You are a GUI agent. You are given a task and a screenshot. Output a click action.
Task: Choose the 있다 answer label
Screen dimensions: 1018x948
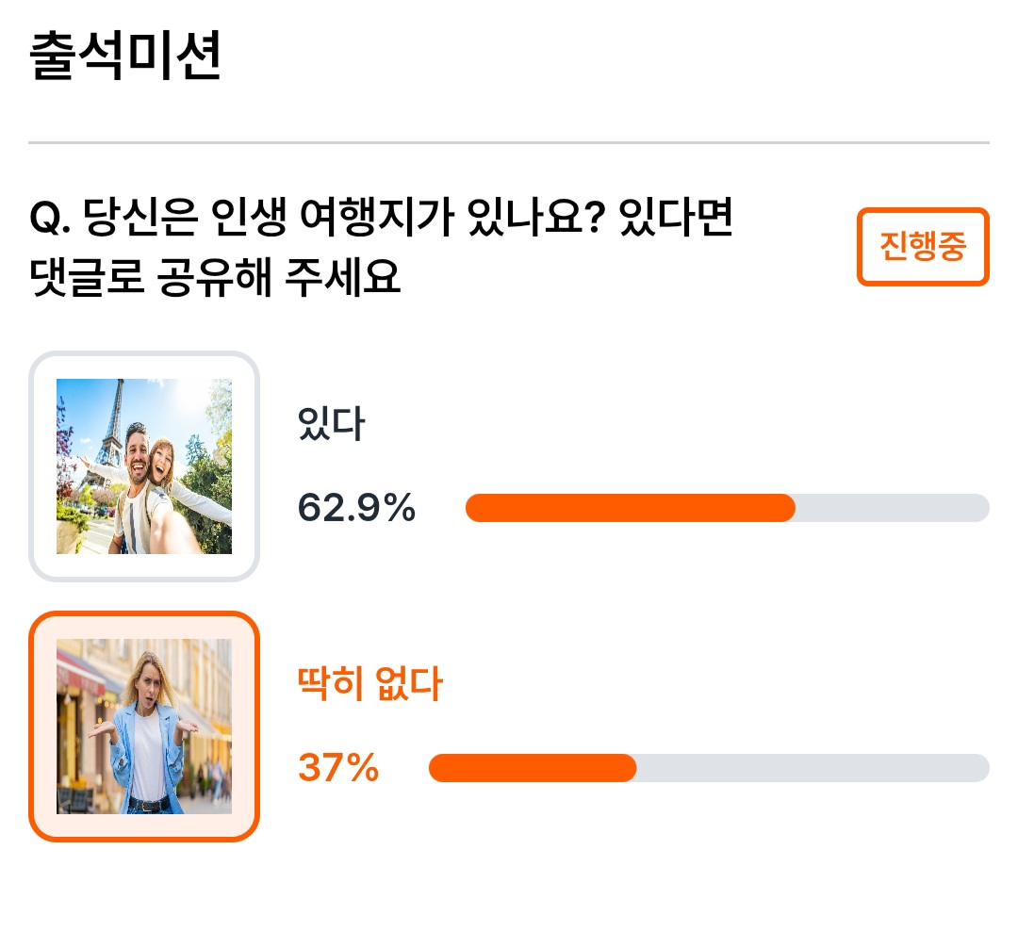pos(331,423)
